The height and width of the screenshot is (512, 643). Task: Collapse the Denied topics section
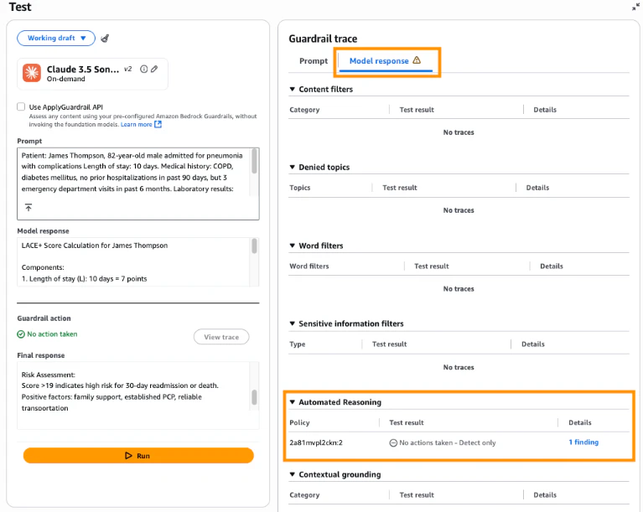click(293, 167)
